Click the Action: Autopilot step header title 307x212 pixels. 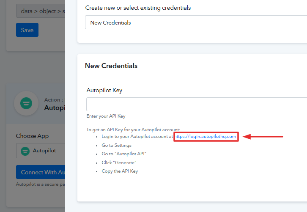(x=55, y=104)
